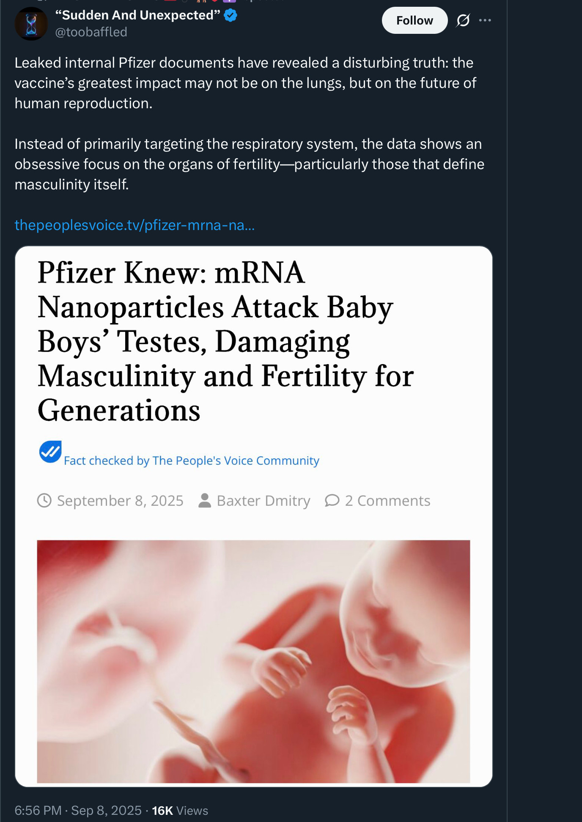Open the thepeoplesvoice.tv article link
The width and height of the screenshot is (582, 822).
coord(135,225)
